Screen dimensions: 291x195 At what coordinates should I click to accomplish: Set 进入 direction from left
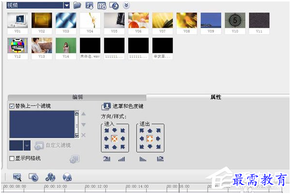tap(106, 139)
